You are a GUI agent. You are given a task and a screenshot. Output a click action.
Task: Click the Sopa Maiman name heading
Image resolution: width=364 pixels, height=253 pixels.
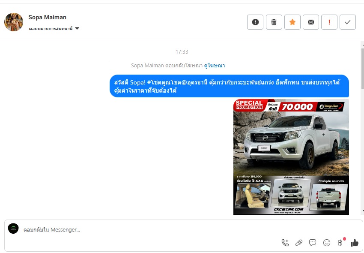click(x=48, y=17)
